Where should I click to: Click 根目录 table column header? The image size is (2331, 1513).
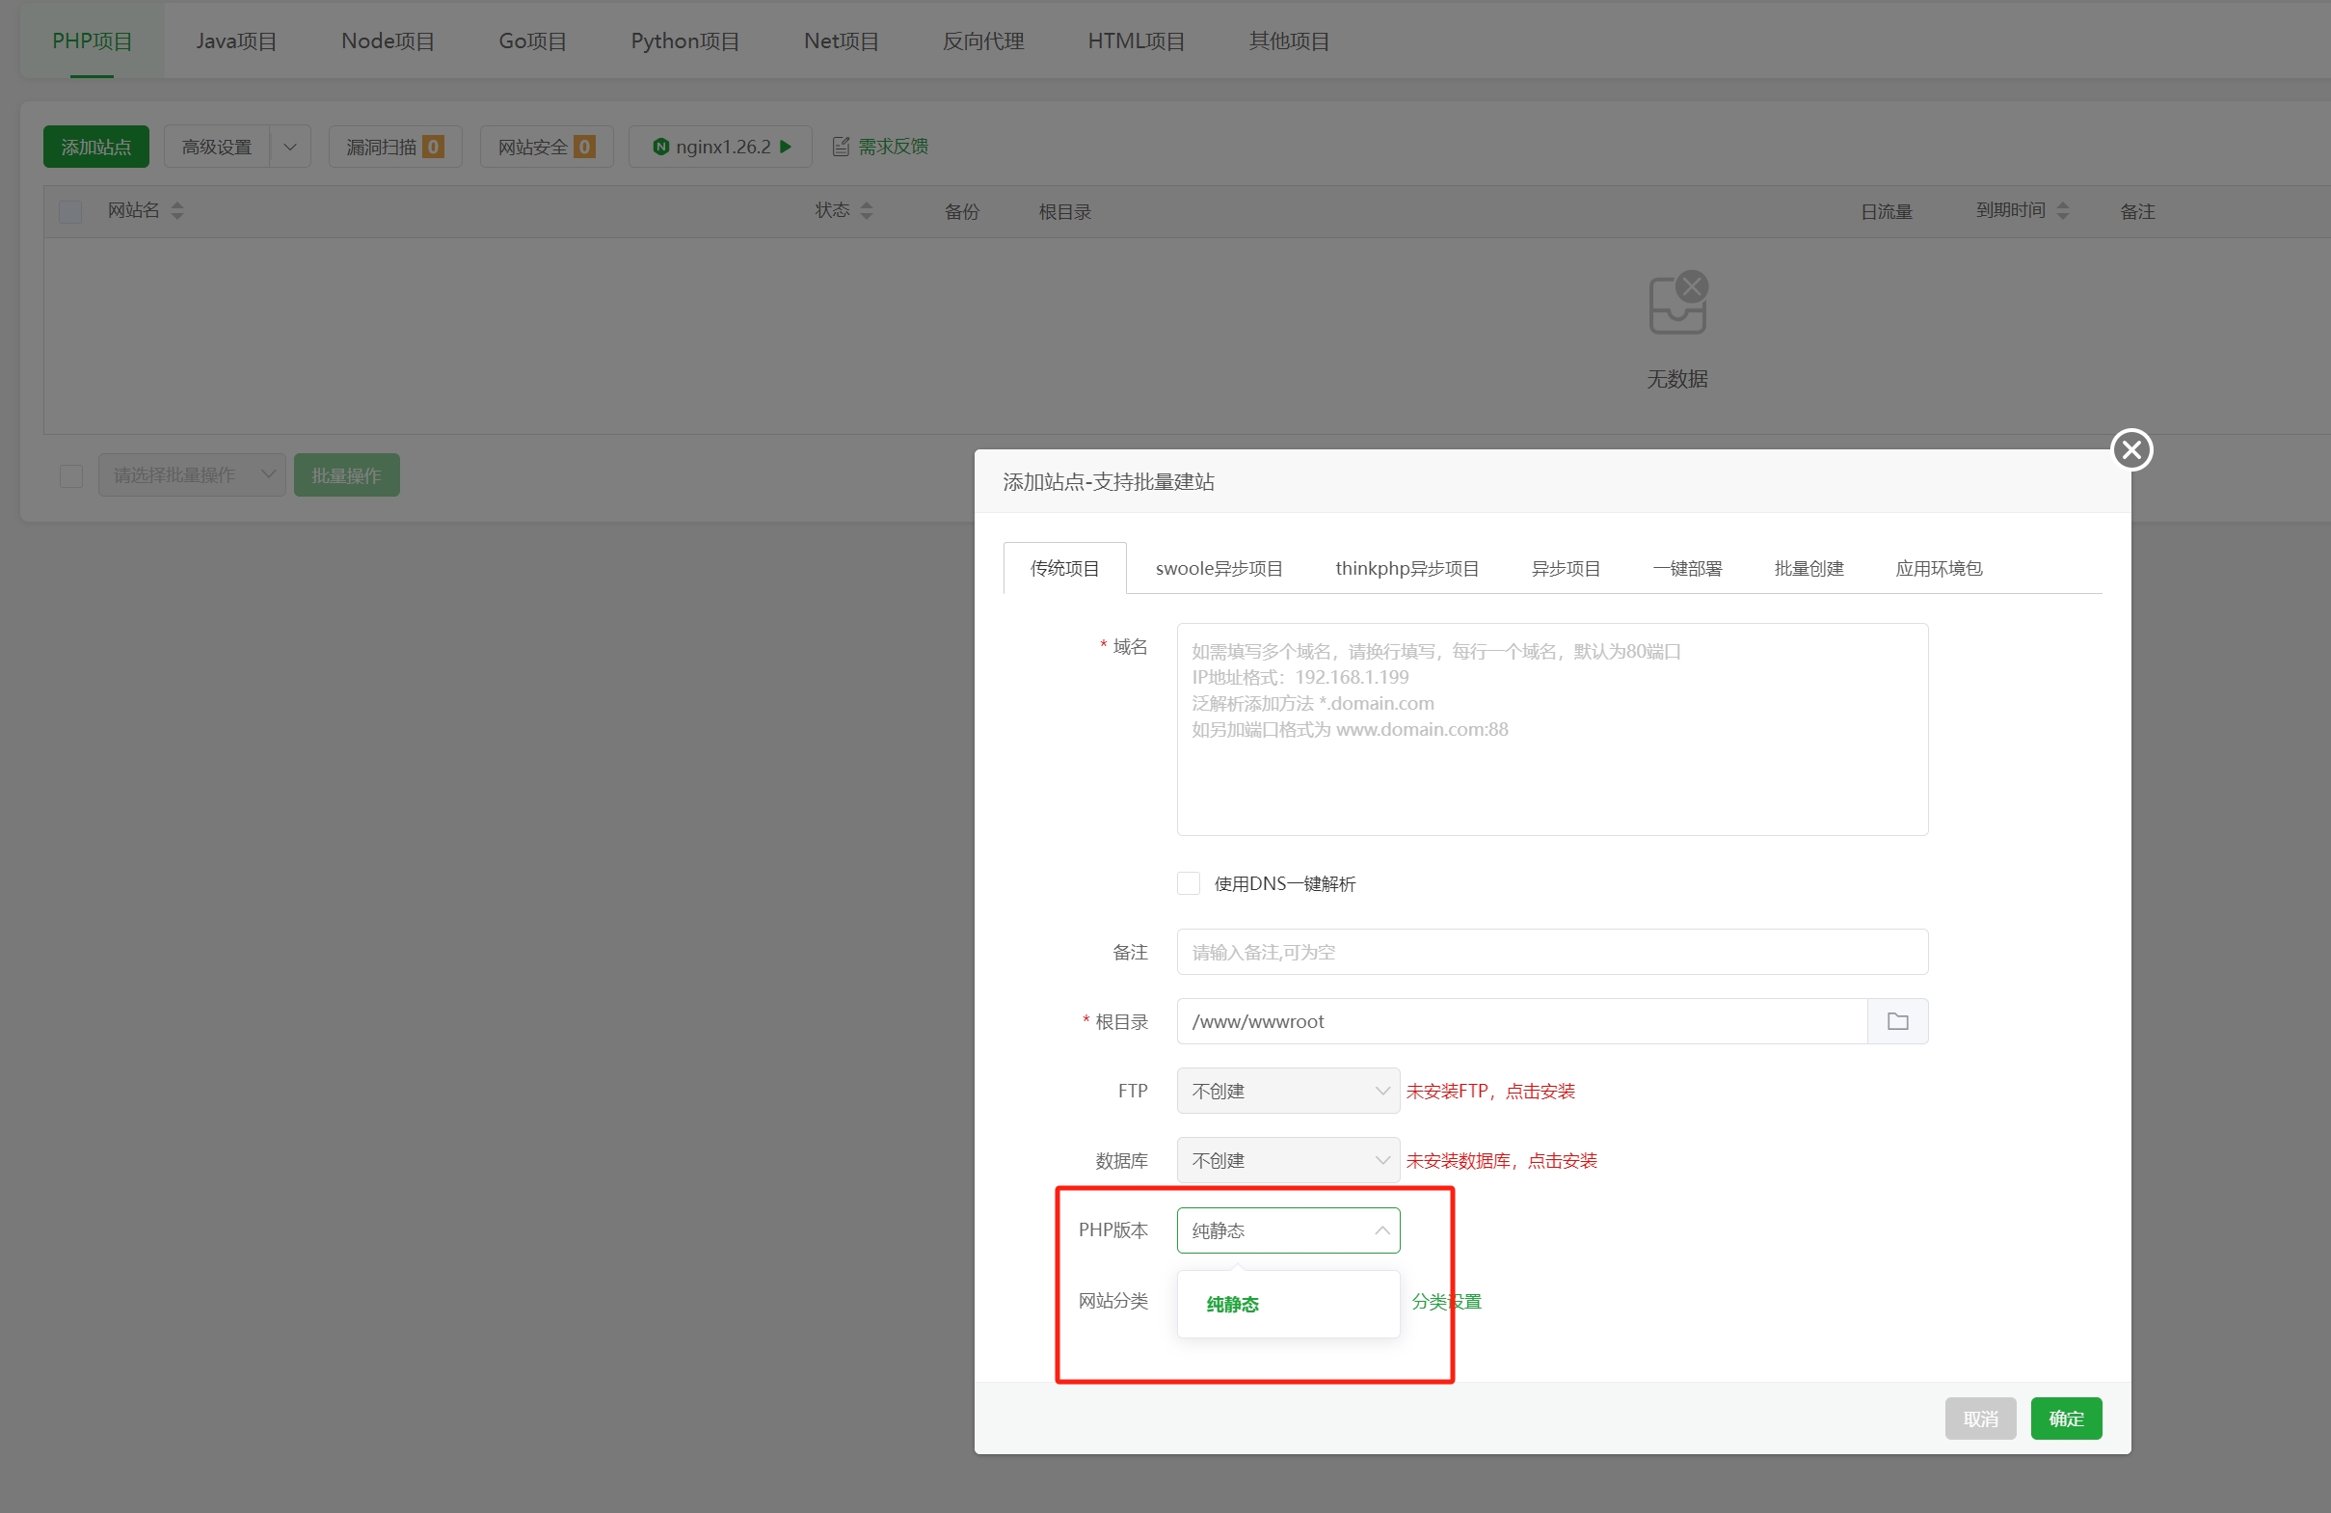click(x=1064, y=211)
